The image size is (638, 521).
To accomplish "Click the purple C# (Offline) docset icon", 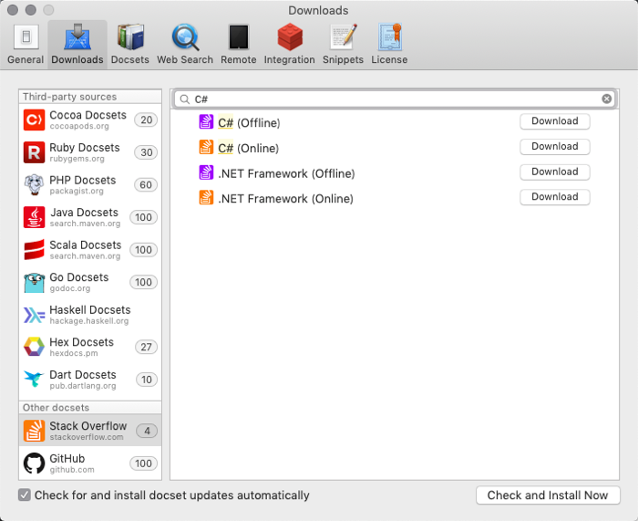I will [206, 121].
